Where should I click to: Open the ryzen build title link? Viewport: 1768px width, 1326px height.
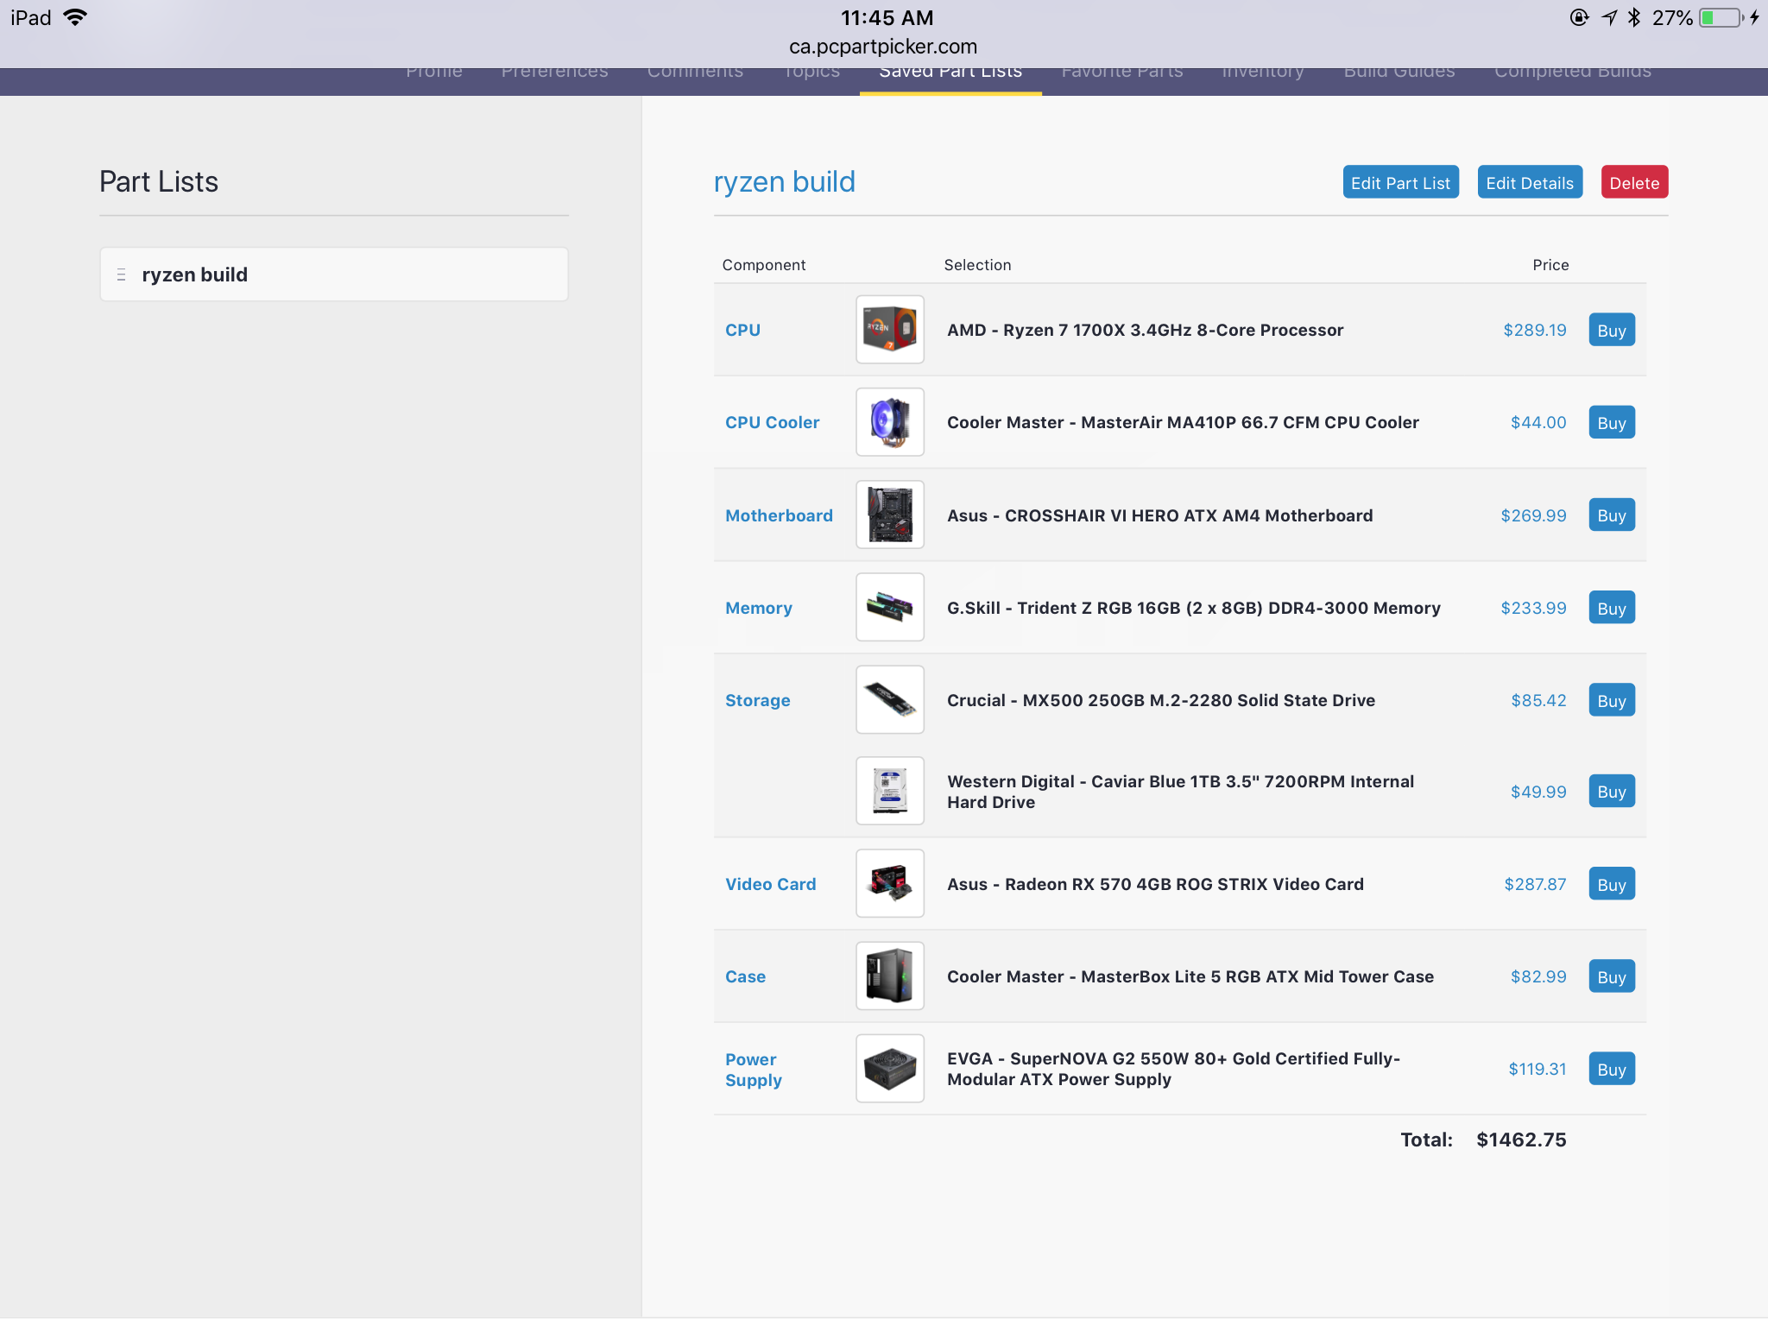[784, 182]
